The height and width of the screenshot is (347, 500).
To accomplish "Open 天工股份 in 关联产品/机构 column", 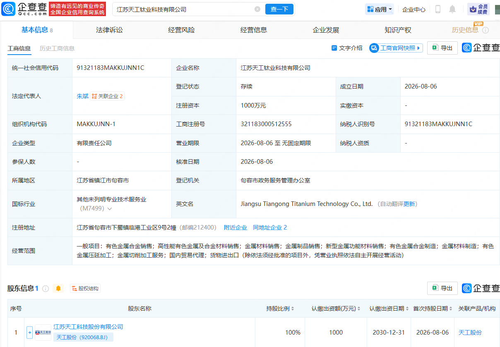I will click(470, 333).
